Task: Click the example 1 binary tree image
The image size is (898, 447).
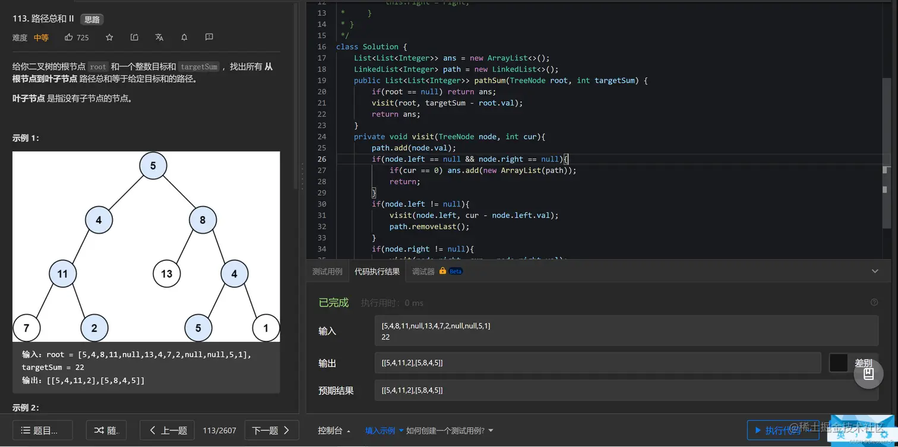Action: click(x=146, y=247)
